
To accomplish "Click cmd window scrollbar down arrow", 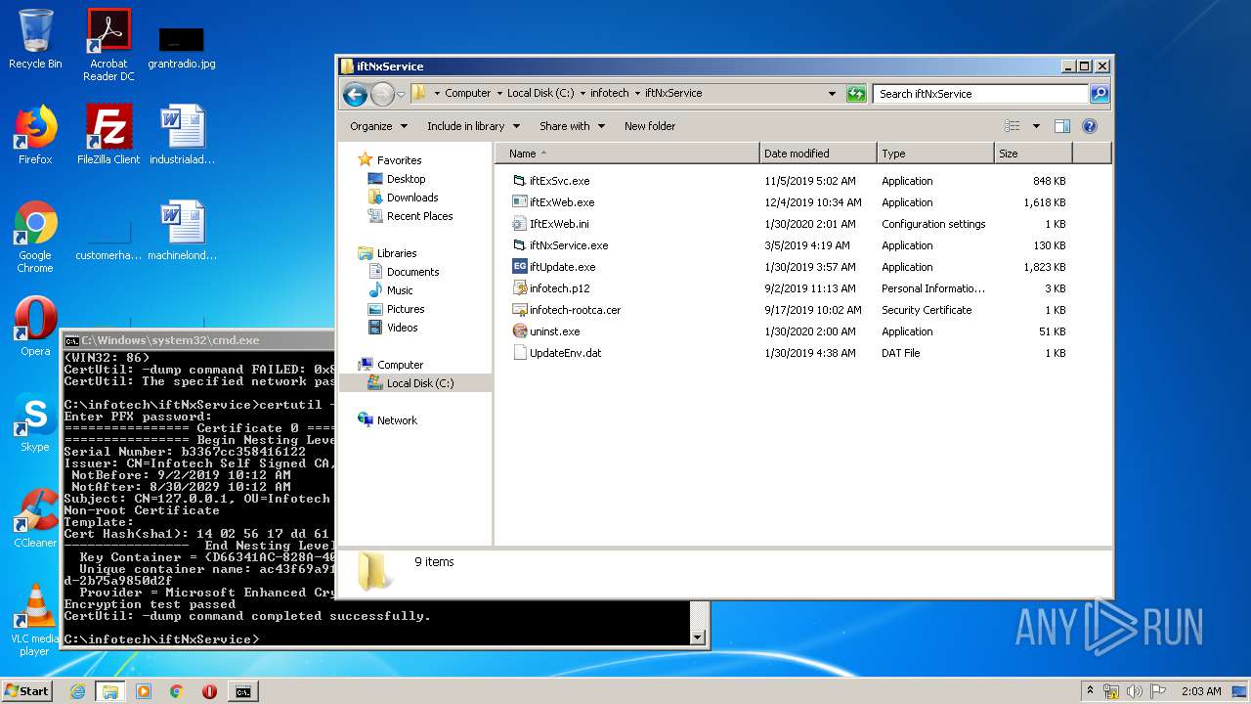I will click(x=698, y=638).
